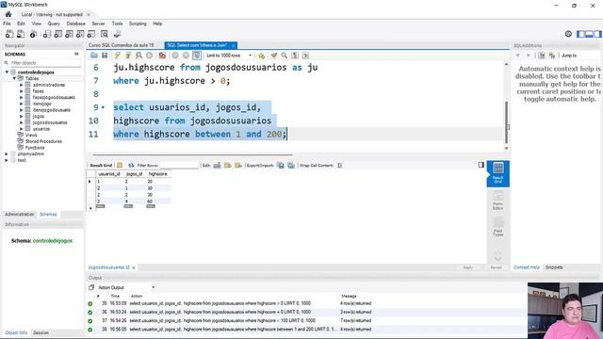This screenshot has height=339, width=603.
Task: Open the File menu
Action: [7, 24]
